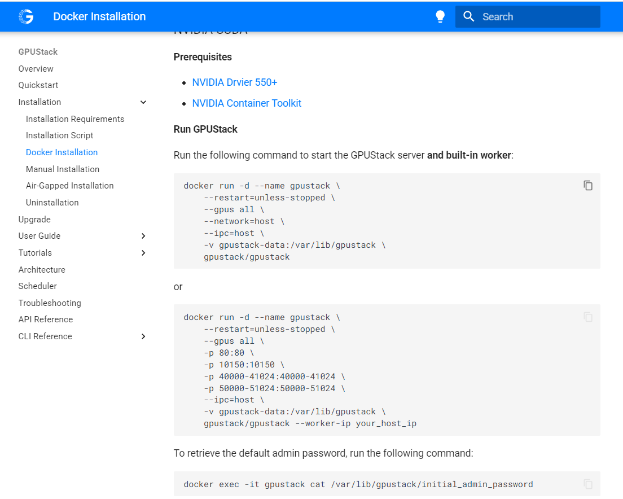
Task: Go to Installation Requirements
Action: point(75,119)
